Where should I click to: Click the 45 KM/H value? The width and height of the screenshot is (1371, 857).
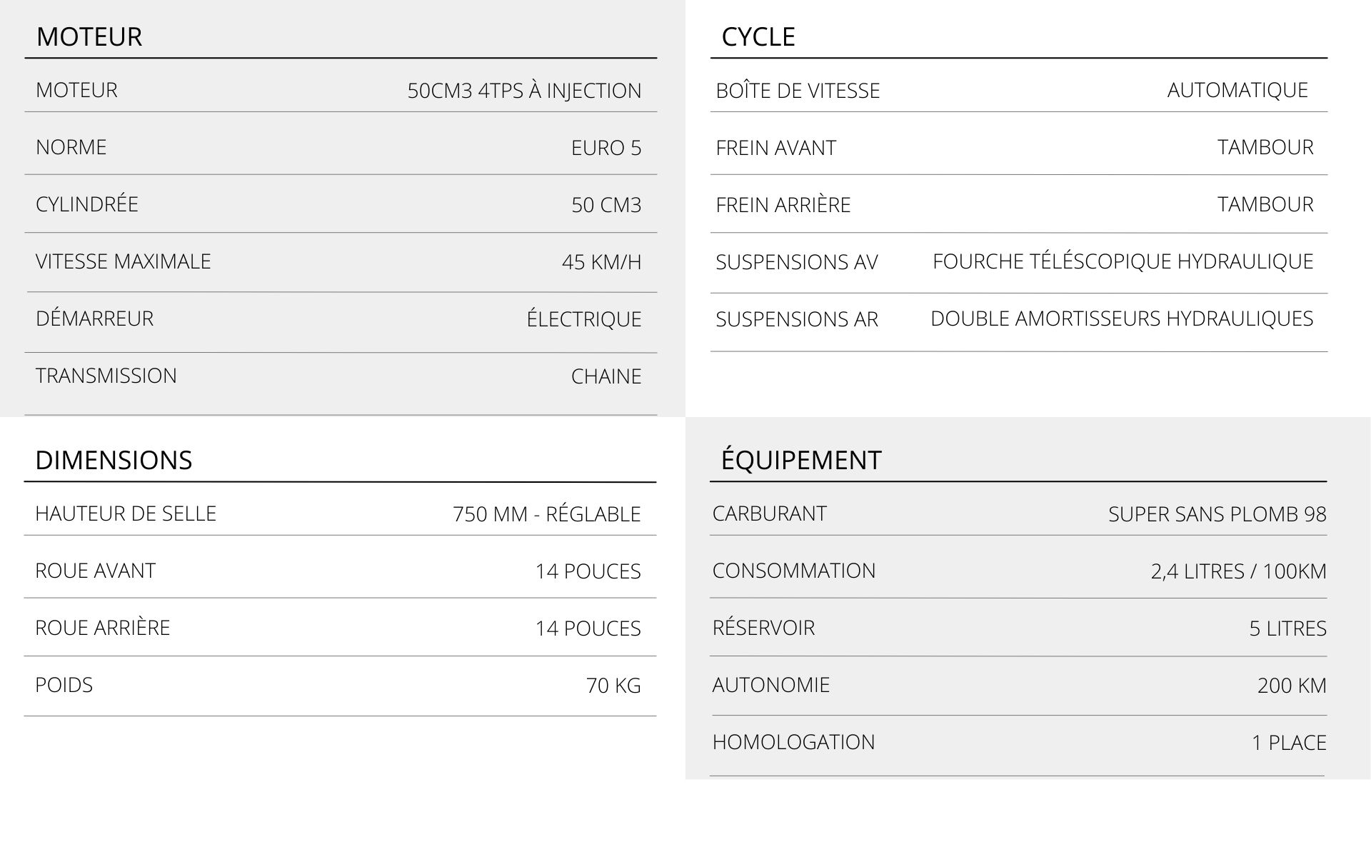pos(601,262)
